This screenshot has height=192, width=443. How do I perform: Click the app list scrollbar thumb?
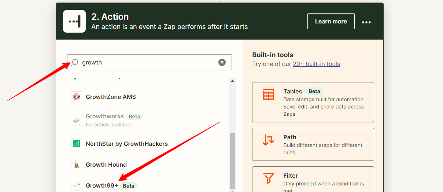(x=232, y=160)
